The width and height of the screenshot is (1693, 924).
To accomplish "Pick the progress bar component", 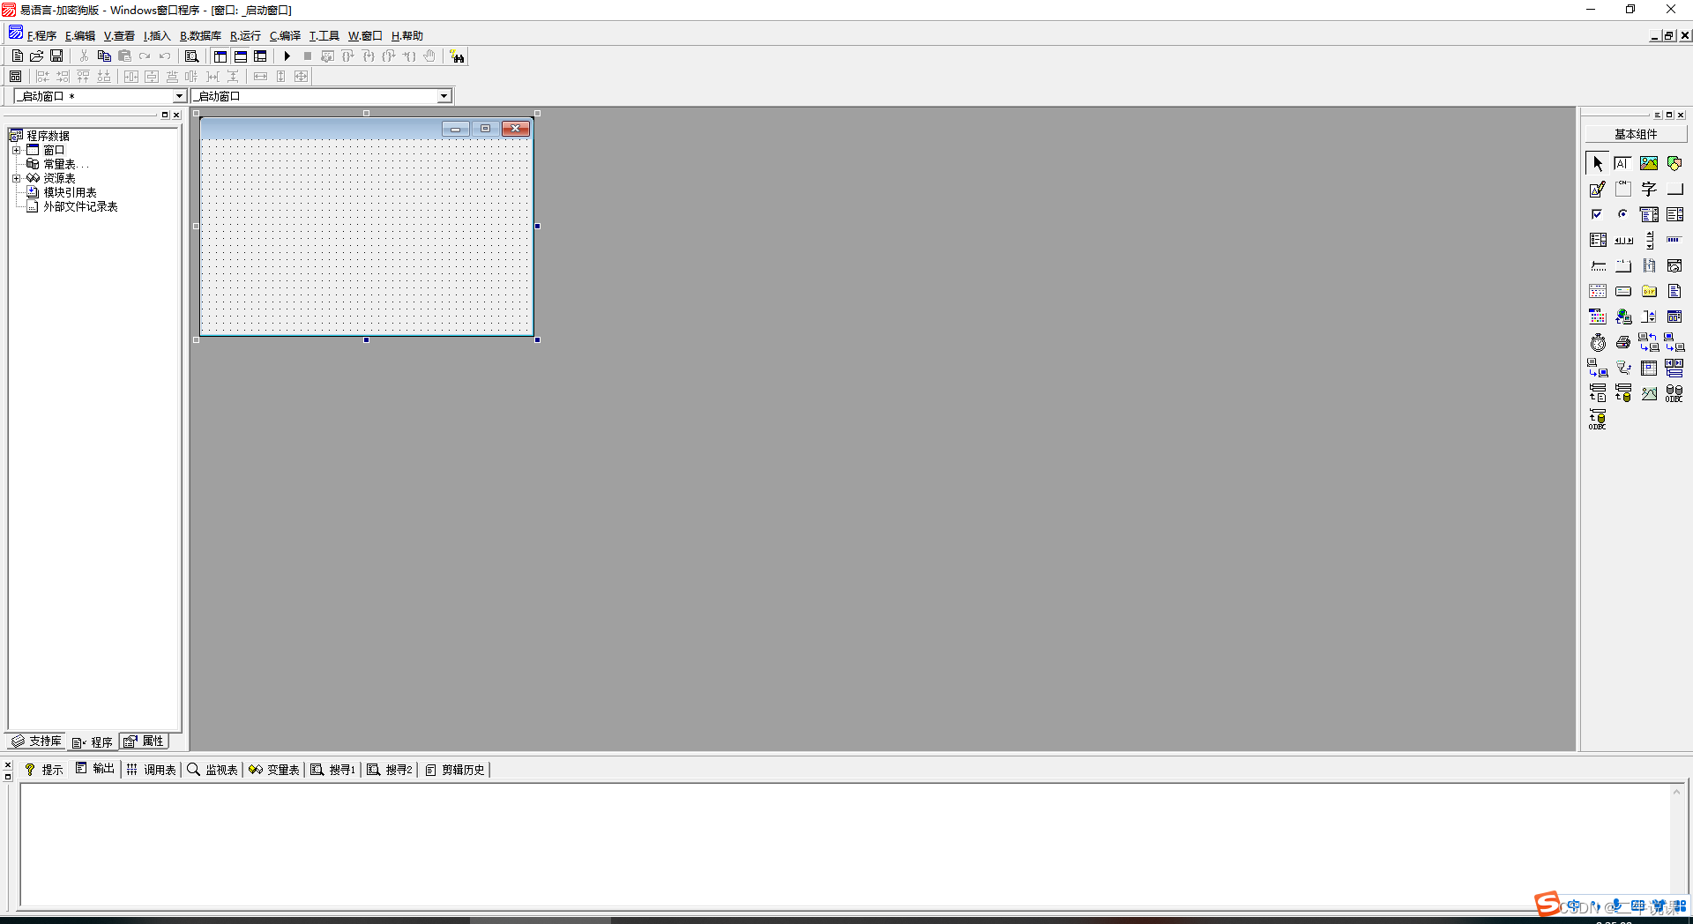I will click(1674, 240).
